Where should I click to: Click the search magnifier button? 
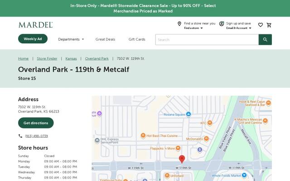click(265, 39)
